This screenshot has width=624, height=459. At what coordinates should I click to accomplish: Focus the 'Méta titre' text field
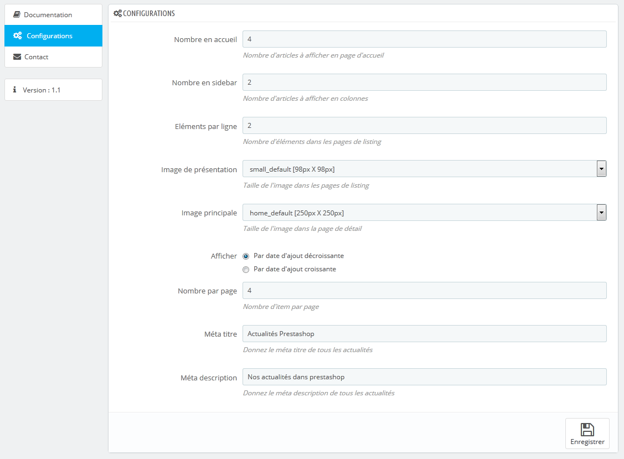tap(424, 334)
